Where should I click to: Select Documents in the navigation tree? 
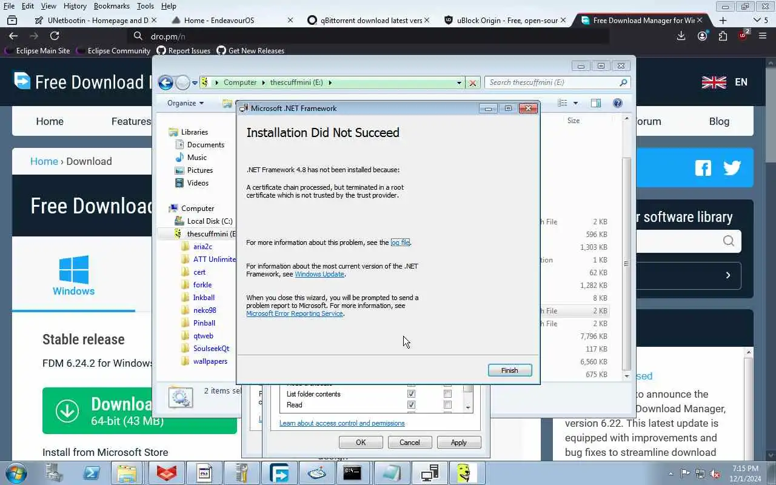click(206, 145)
